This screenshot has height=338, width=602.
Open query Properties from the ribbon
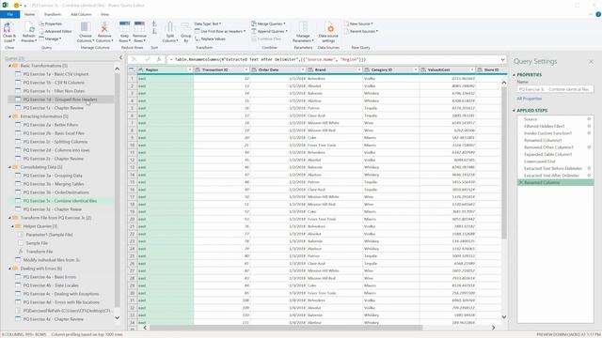pyautogui.click(x=51, y=23)
